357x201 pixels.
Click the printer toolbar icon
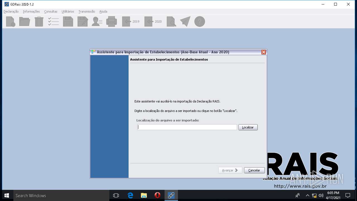coord(112,21)
